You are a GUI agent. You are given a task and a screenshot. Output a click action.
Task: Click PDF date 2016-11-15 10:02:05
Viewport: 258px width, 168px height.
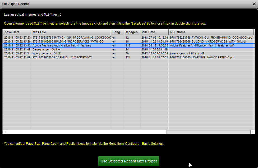(154, 57)
